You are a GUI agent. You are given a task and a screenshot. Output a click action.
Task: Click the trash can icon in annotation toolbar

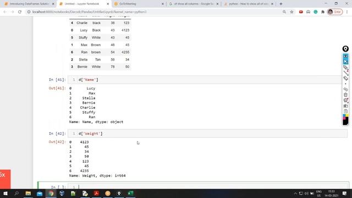point(345,95)
